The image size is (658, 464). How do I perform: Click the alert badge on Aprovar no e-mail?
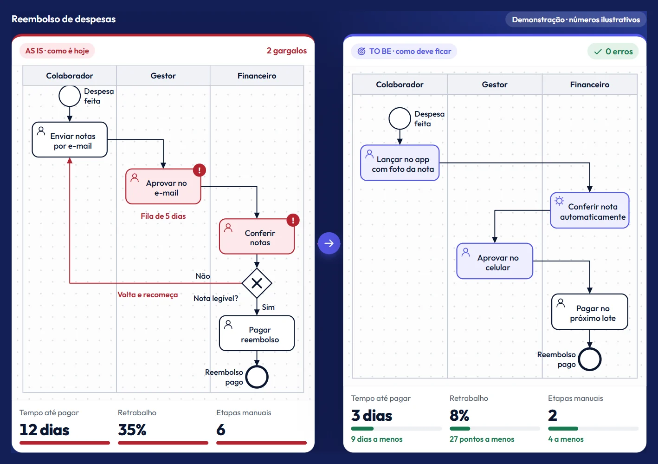coord(200,170)
